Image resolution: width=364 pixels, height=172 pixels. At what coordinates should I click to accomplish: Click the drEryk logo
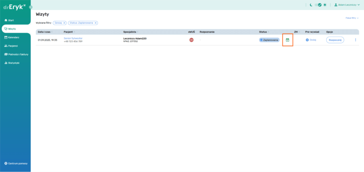point(14,7)
